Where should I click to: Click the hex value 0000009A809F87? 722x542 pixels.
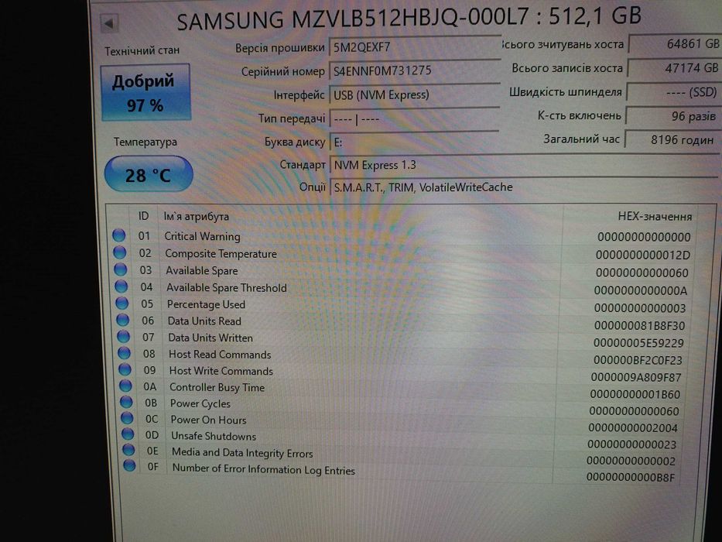636,377
